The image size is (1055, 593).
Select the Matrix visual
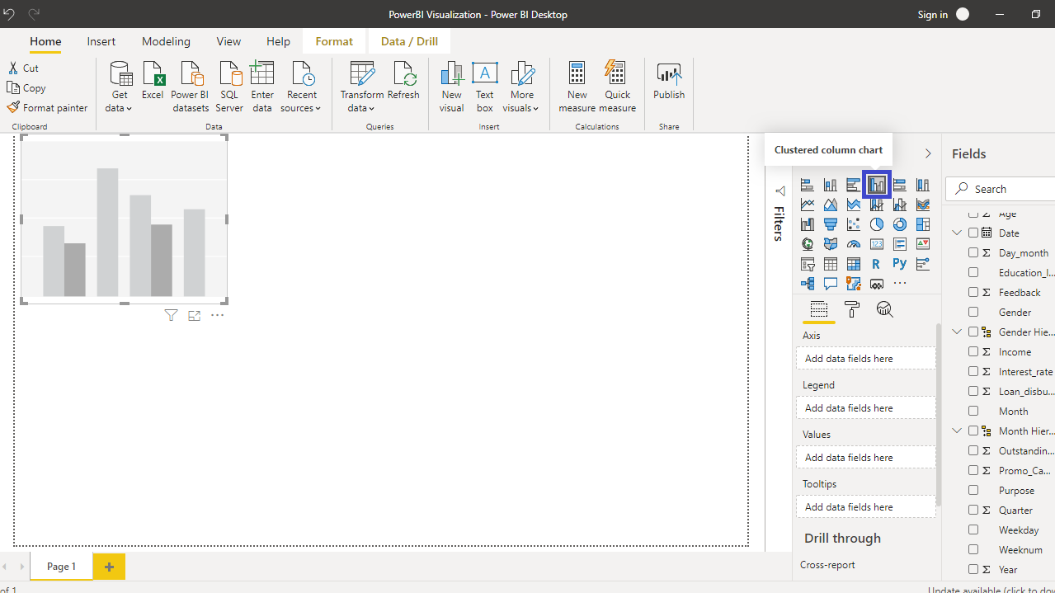pyautogui.click(x=854, y=264)
